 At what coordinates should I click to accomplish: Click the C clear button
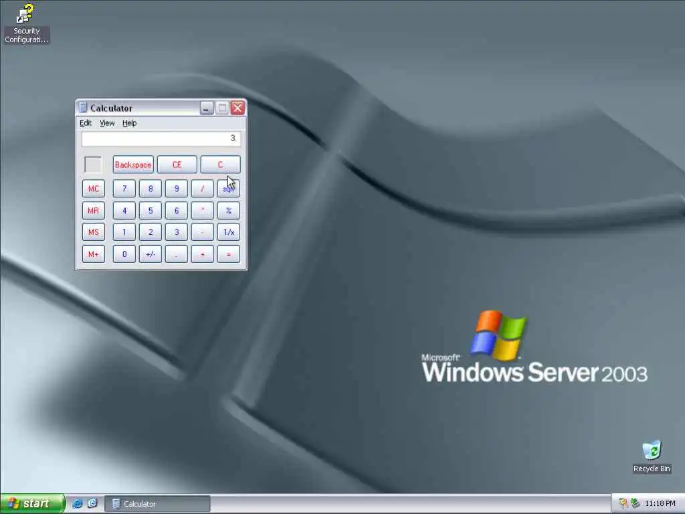click(220, 165)
